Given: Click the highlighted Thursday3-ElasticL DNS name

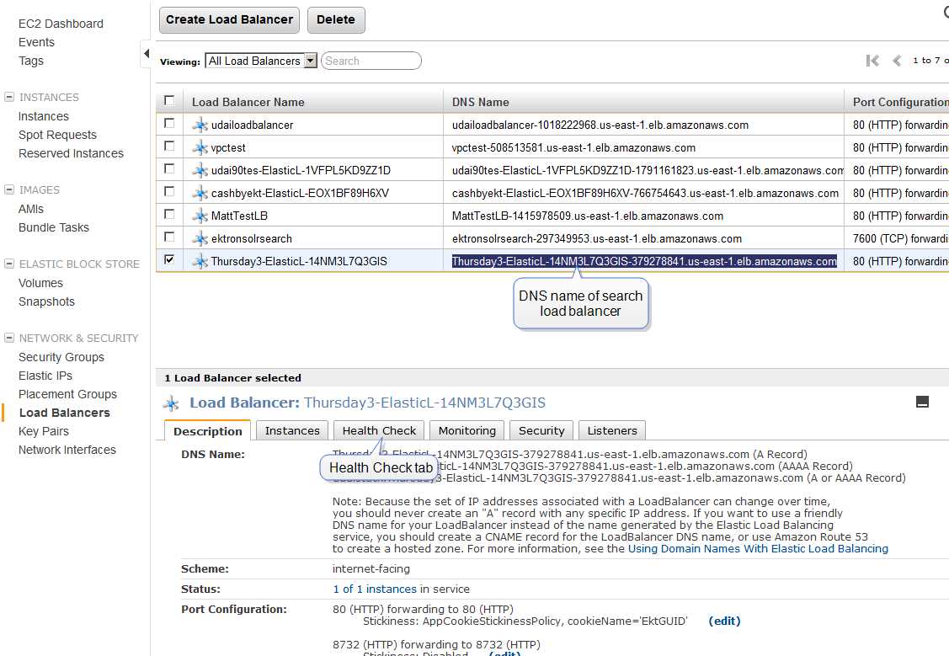Looking at the screenshot, I should click(644, 261).
